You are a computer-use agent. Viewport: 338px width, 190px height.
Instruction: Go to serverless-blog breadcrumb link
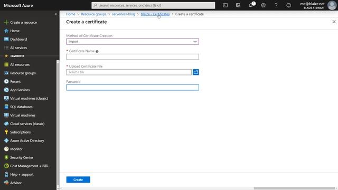coord(124,14)
